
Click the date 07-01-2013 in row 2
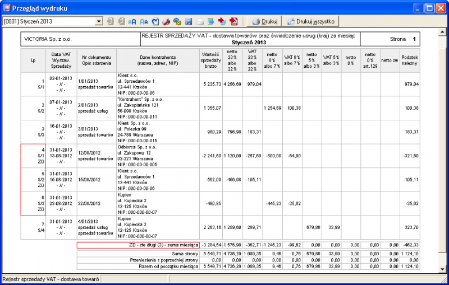point(61,102)
